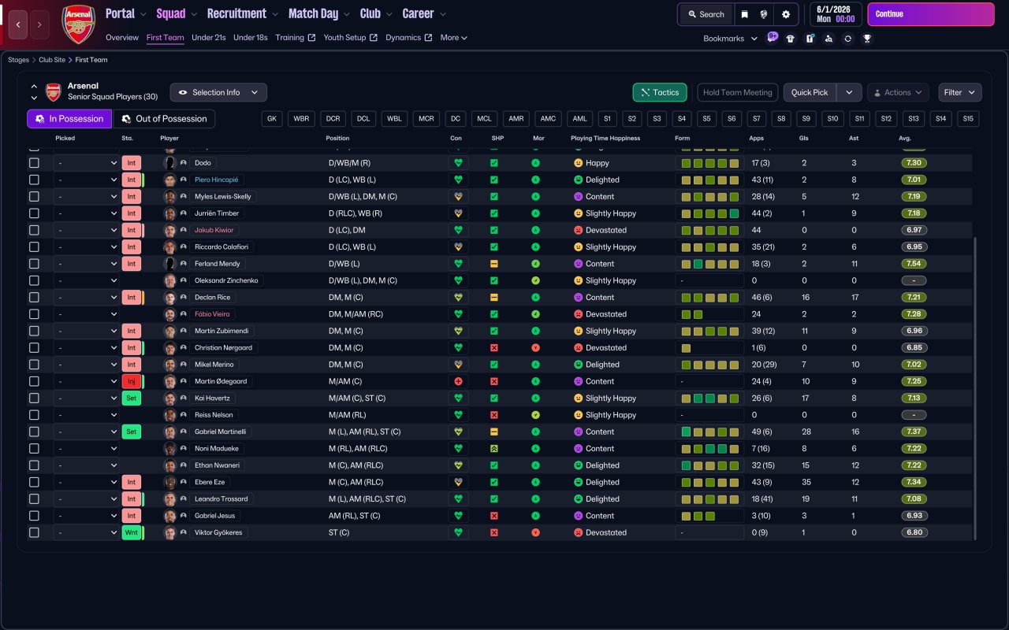The width and height of the screenshot is (1009, 630).
Task: Open the bookmark icon beside Search
Action: (x=744, y=14)
